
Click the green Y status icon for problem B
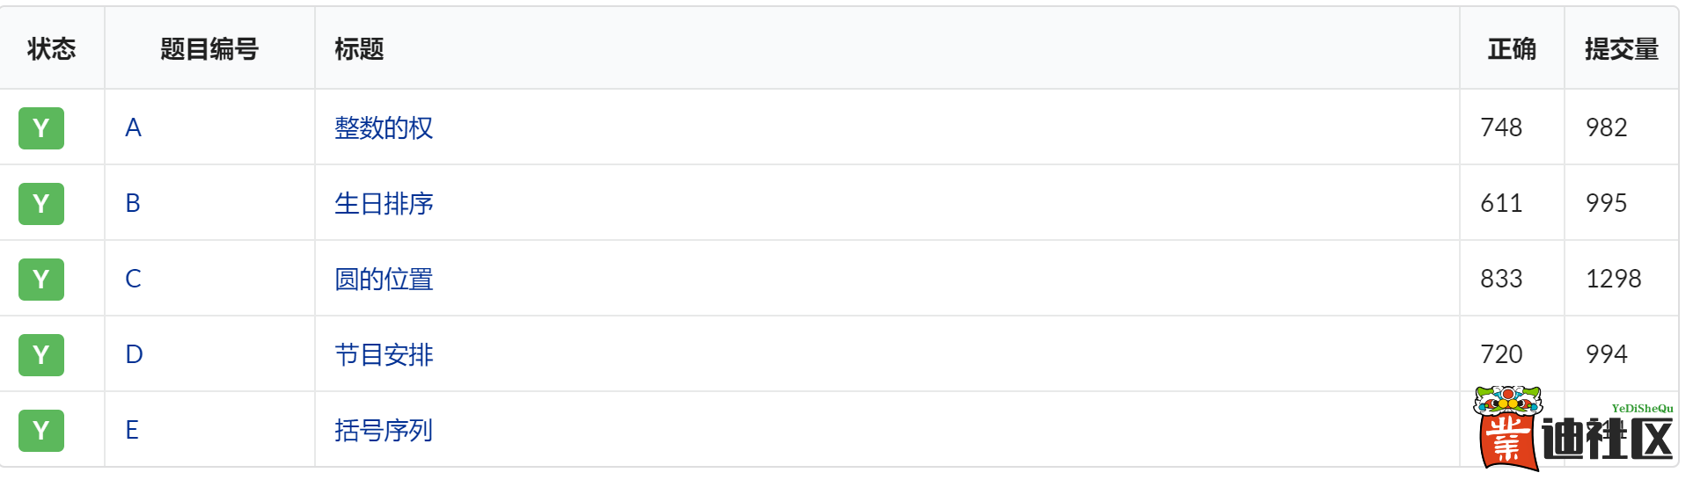(41, 204)
